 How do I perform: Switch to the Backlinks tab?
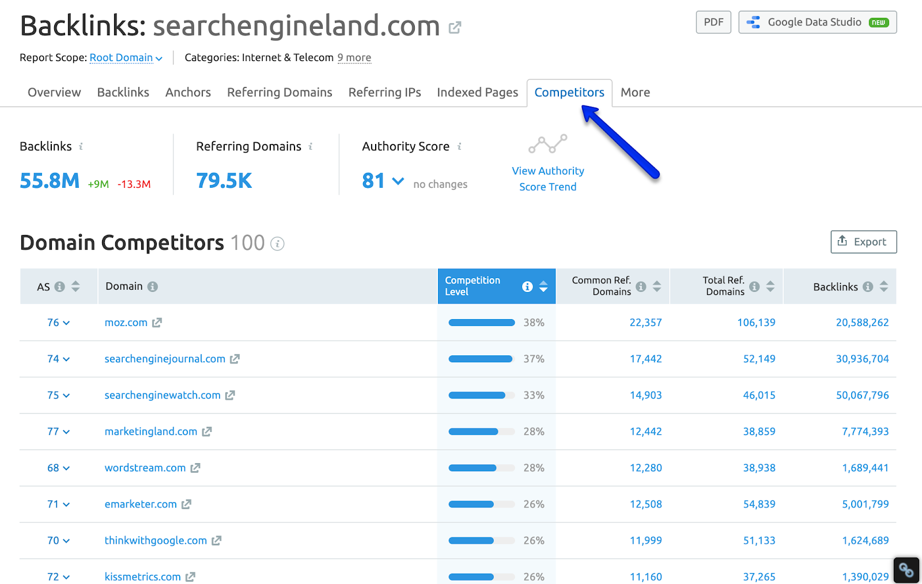[123, 92]
